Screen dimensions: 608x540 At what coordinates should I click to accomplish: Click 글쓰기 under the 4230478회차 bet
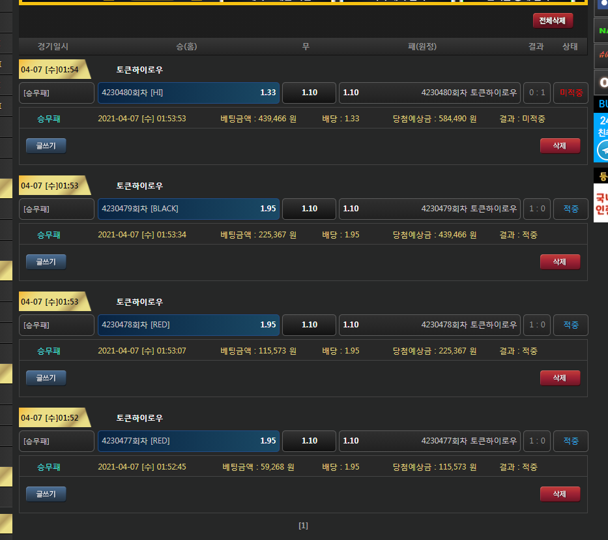(46, 378)
